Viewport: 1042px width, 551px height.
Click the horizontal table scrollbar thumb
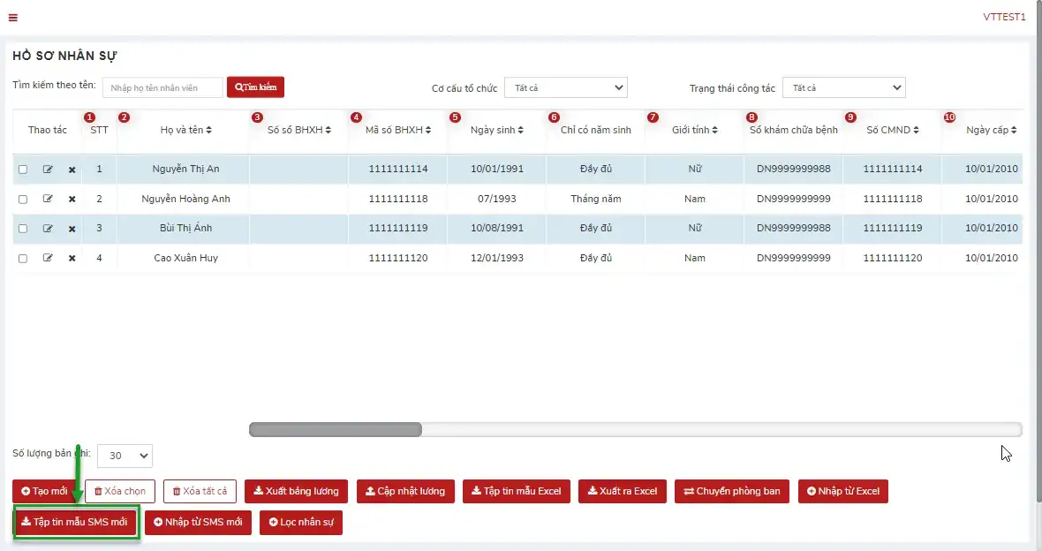click(336, 430)
